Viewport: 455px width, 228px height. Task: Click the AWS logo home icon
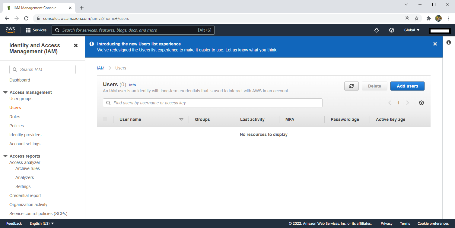[x=10, y=30]
